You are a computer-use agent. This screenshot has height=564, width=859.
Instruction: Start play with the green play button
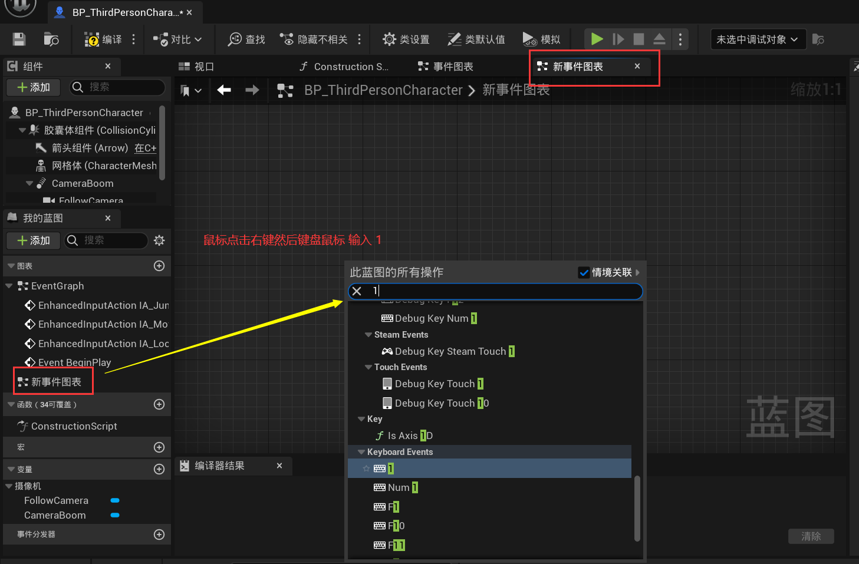click(x=597, y=39)
